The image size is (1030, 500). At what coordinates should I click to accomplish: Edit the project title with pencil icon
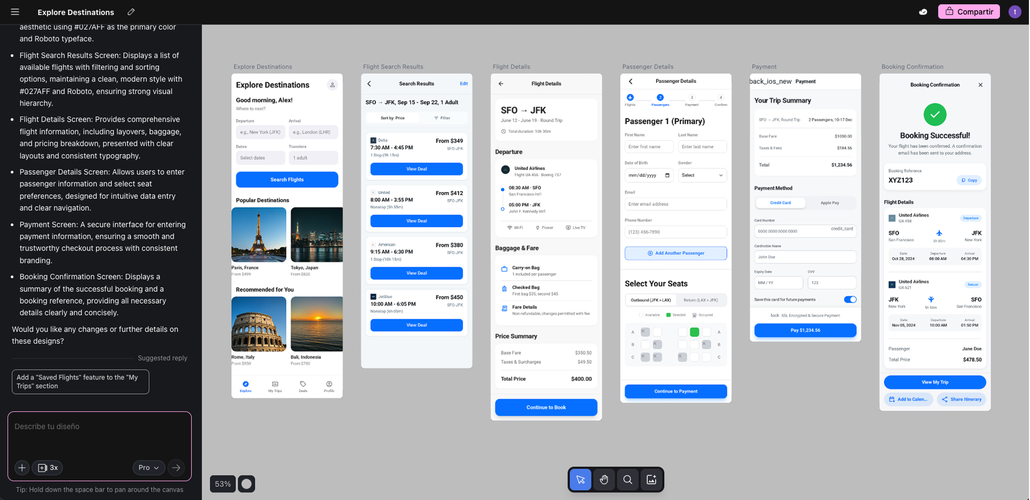[x=131, y=12]
